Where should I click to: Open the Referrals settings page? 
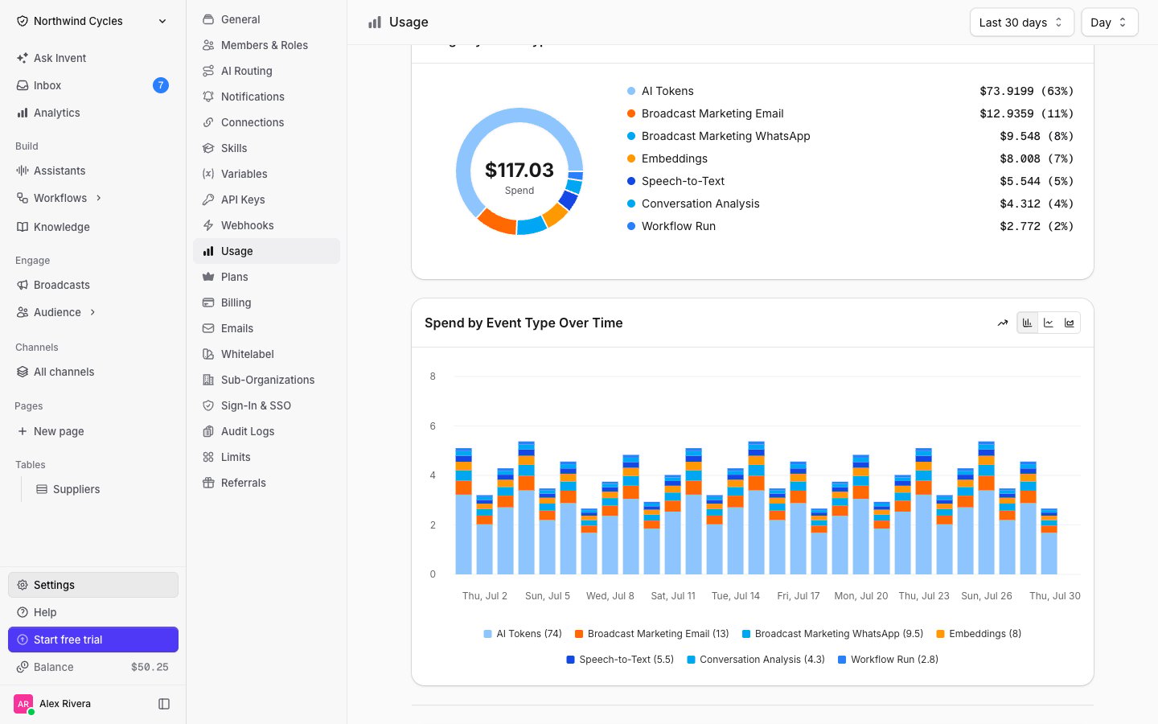[266, 483]
